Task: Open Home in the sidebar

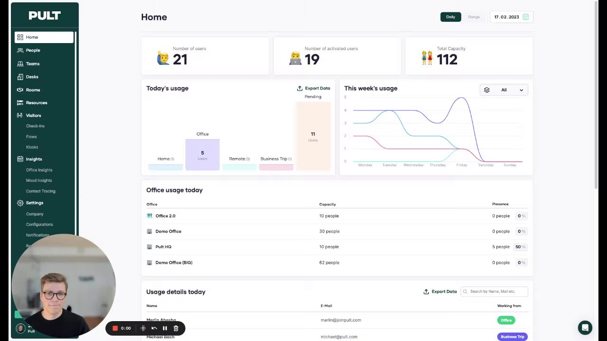Action: tap(44, 37)
